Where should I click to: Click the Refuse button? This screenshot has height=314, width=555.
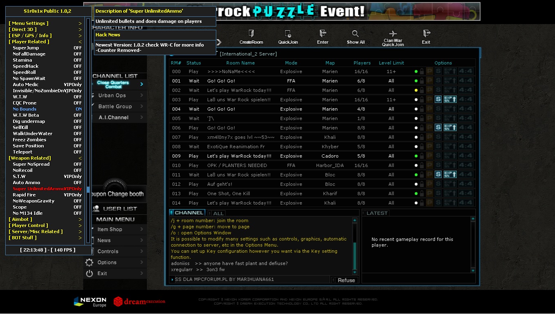point(345,280)
